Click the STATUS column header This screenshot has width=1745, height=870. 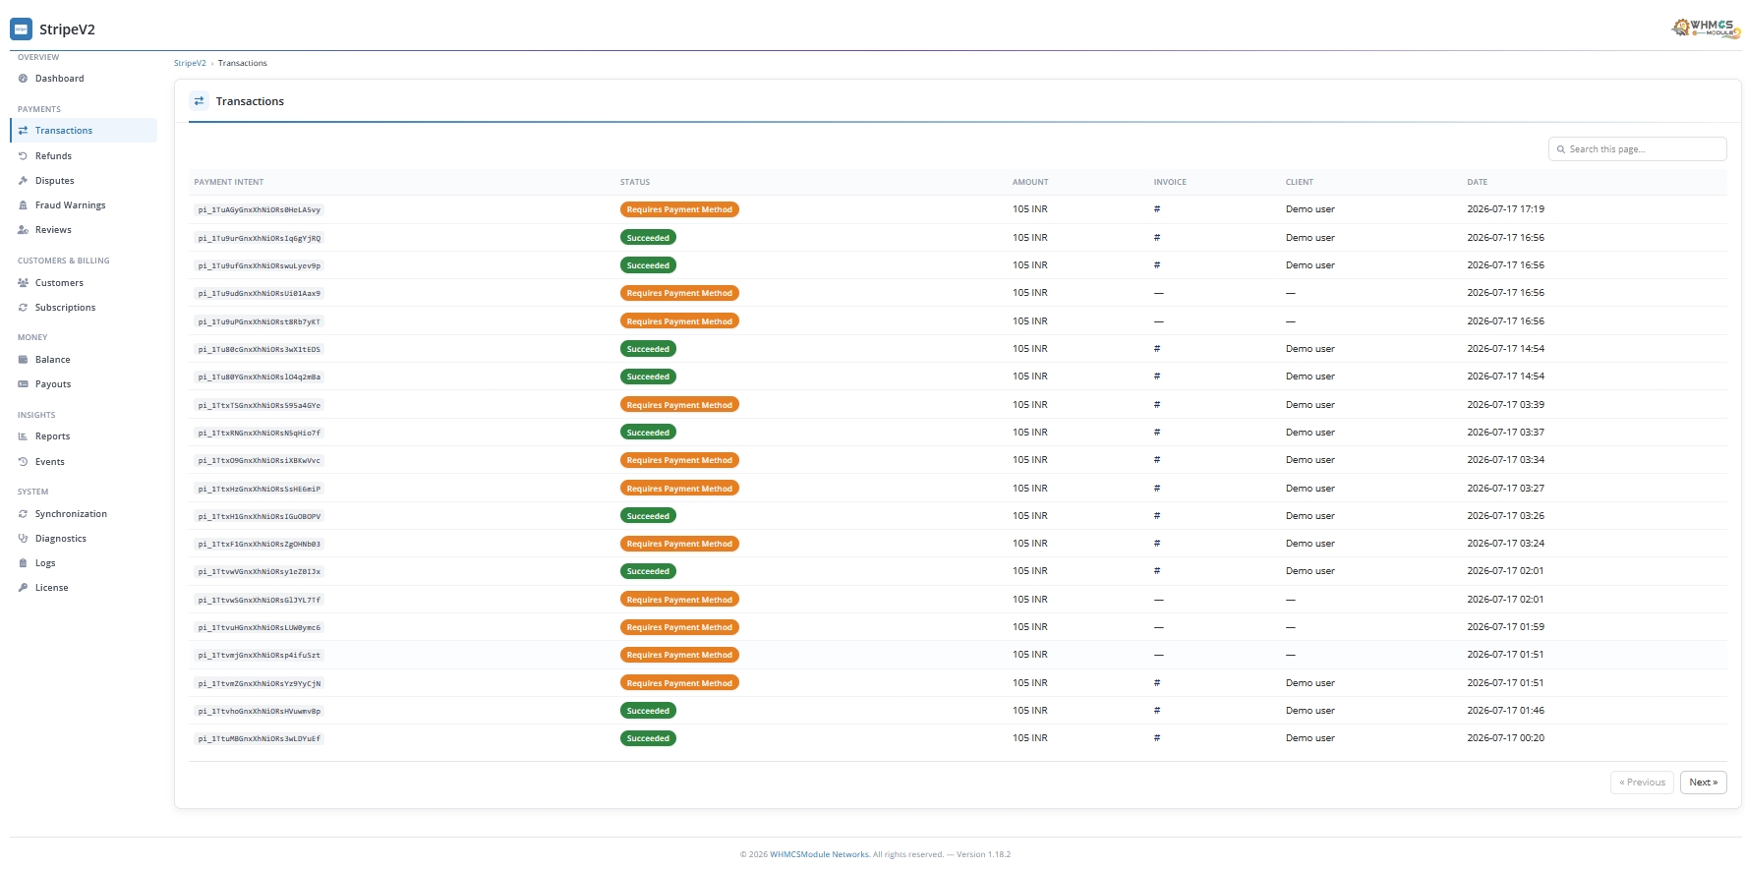pos(635,182)
